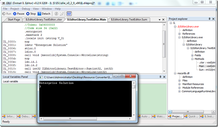
Task: Click the Run toolbar button
Action: coord(7,14)
